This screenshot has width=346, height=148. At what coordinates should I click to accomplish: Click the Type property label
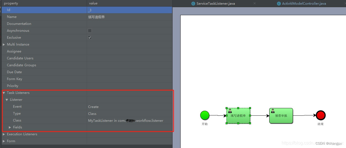point(17,113)
